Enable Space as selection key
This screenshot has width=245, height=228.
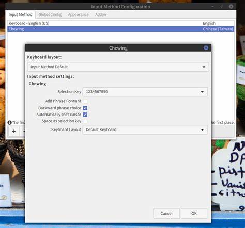click(x=85, y=121)
